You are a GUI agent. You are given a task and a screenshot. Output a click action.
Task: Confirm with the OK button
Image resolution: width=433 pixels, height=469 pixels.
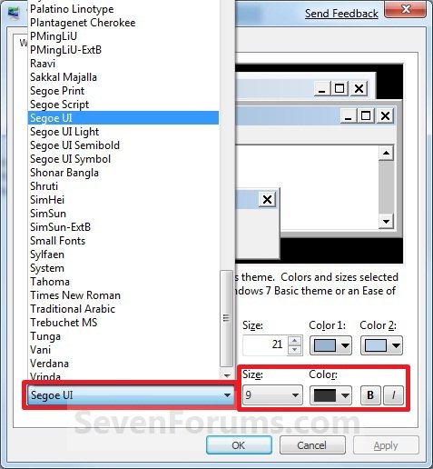point(239,445)
